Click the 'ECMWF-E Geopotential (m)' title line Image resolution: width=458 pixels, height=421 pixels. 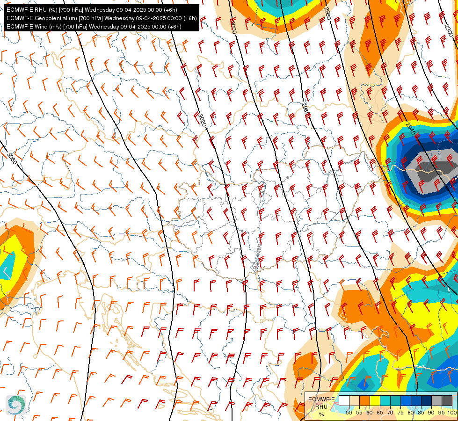pyautogui.click(x=102, y=18)
